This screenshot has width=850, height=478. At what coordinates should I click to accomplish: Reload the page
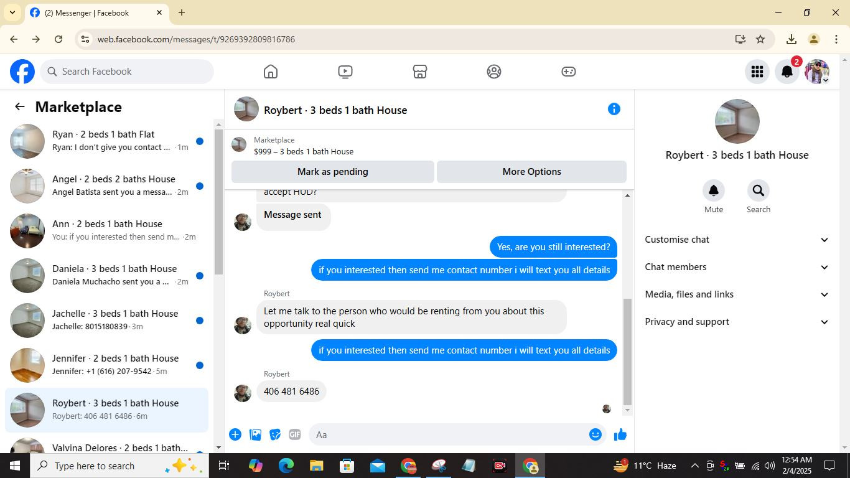point(58,39)
